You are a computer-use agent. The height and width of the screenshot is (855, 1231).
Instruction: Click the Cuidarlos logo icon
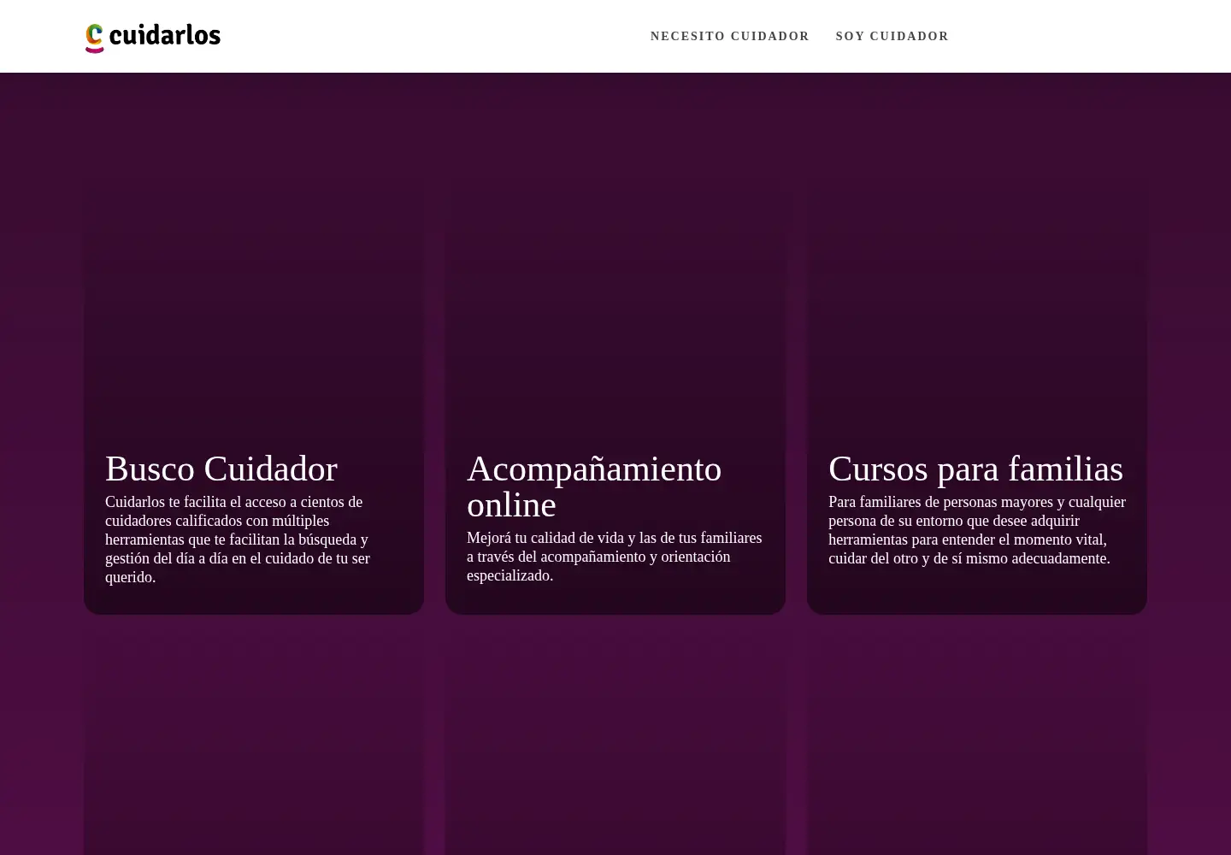153,38
